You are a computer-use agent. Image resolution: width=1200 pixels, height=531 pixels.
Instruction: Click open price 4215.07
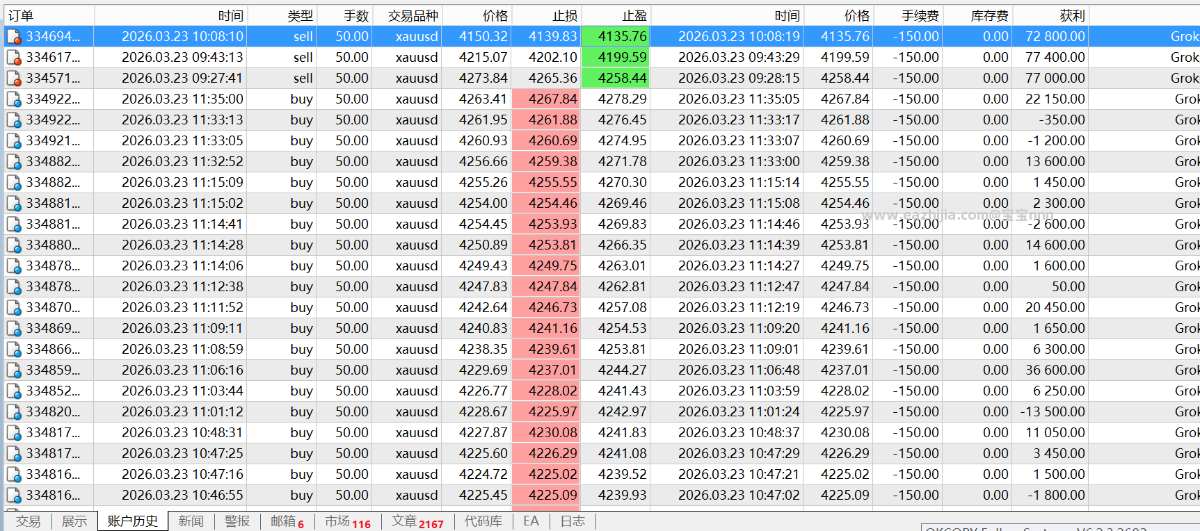click(x=483, y=57)
